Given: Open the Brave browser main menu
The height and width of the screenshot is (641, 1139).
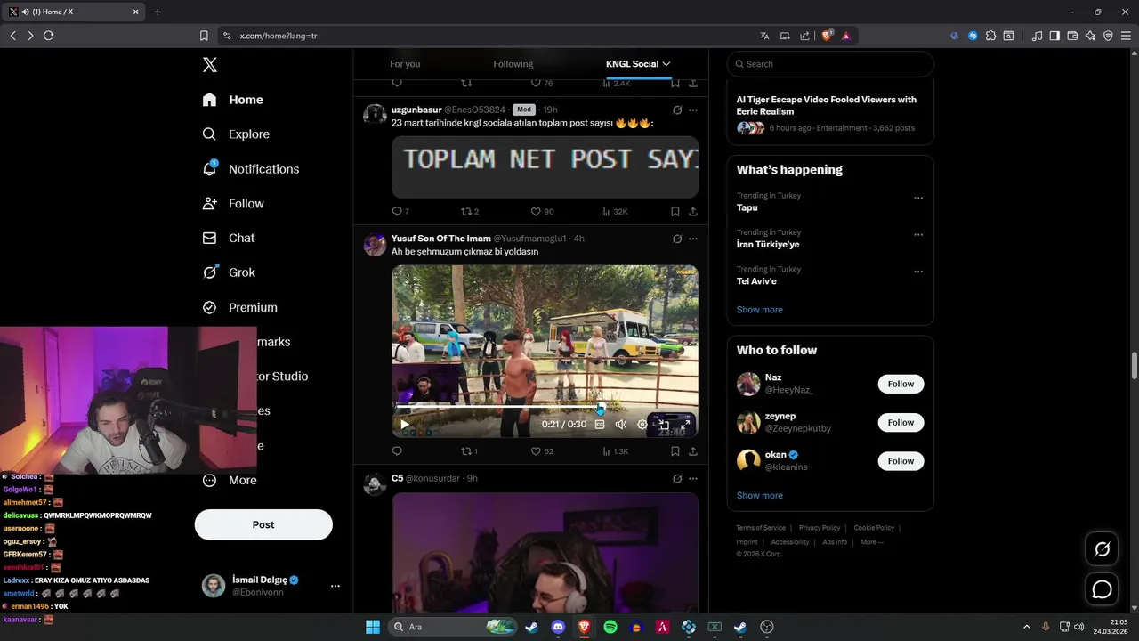Looking at the screenshot, I should pos(1125,36).
